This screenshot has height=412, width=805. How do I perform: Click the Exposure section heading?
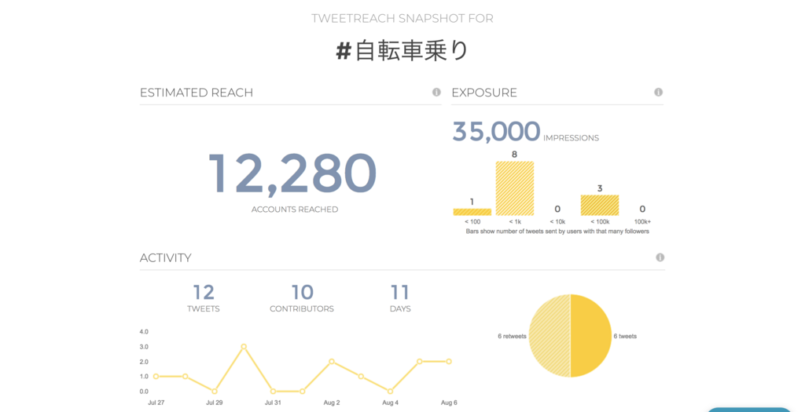[x=484, y=93]
